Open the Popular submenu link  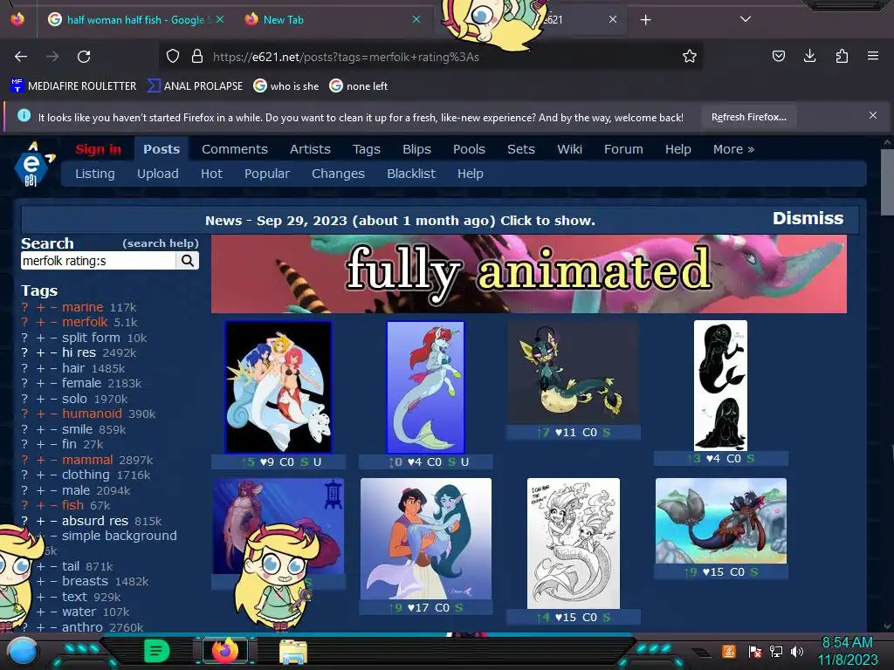267,174
